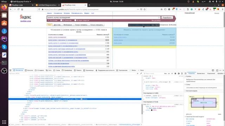The image size is (225, 126).
Task: Open DevTools dock position icon
Action: tap(217, 70)
